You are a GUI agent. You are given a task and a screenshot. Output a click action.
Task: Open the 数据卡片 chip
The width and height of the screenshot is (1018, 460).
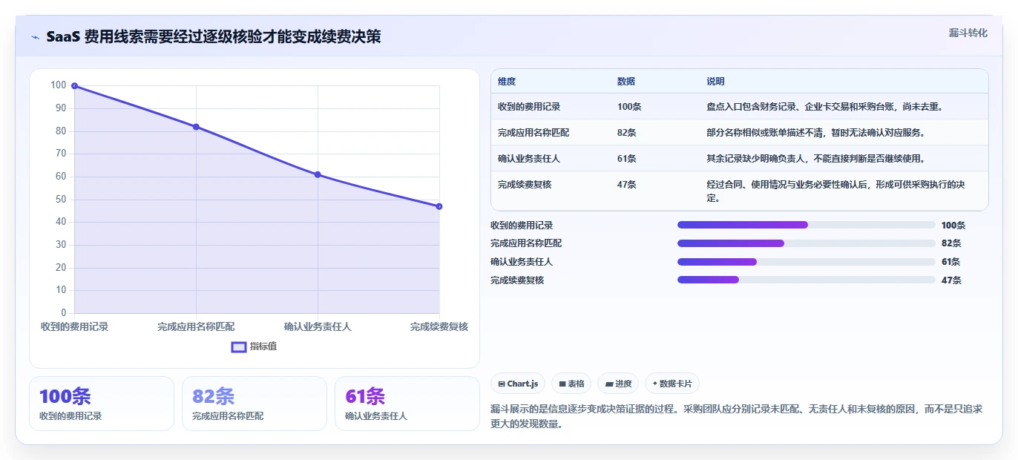[671, 384]
